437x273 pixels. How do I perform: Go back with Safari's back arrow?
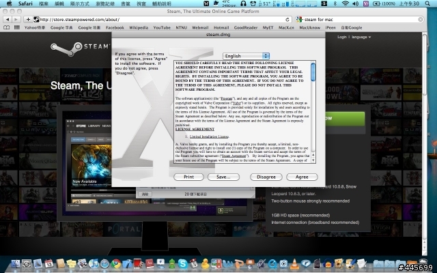8,20
